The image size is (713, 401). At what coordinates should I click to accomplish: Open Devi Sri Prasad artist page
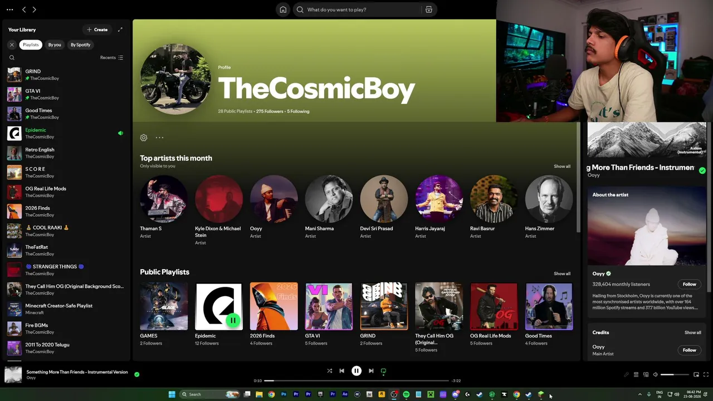[384, 207]
